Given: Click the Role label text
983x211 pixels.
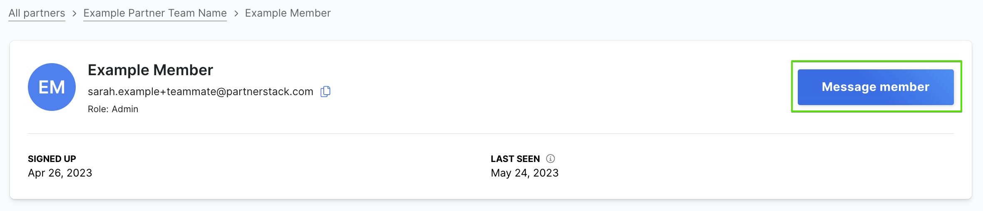Looking at the screenshot, I should [x=98, y=109].
